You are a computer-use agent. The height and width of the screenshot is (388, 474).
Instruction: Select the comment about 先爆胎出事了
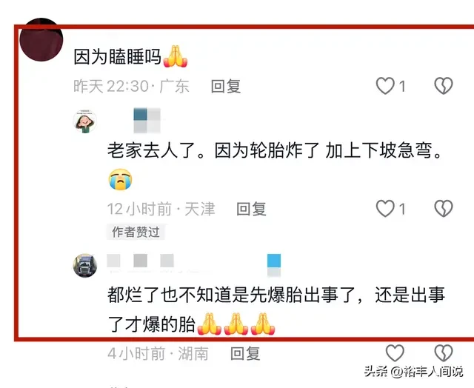(276, 309)
